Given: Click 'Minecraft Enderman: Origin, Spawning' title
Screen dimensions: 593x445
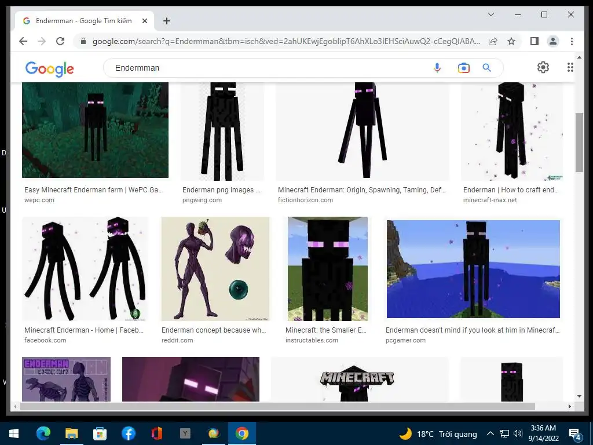Looking at the screenshot, I should coord(362,190).
